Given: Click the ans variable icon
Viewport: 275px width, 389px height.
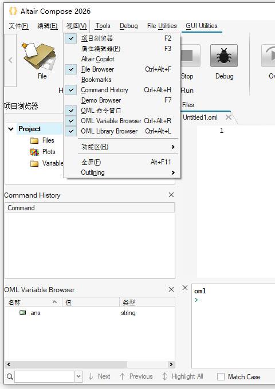Looking at the screenshot, I should tap(22, 313).
